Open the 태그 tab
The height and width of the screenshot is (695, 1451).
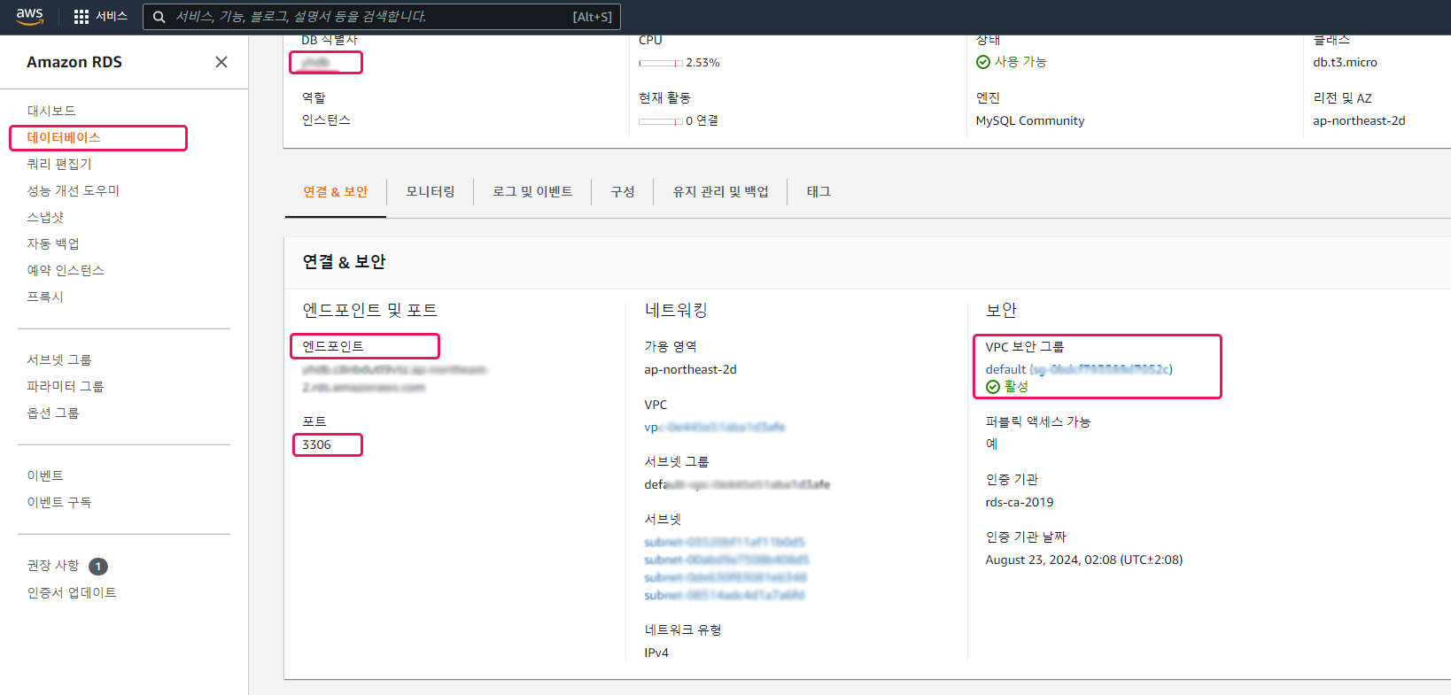[819, 191]
